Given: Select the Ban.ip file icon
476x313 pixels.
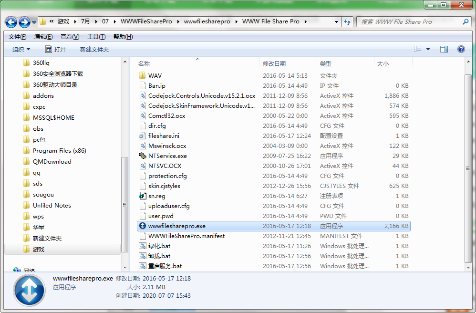Looking at the screenshot, I should click(143, 85).
